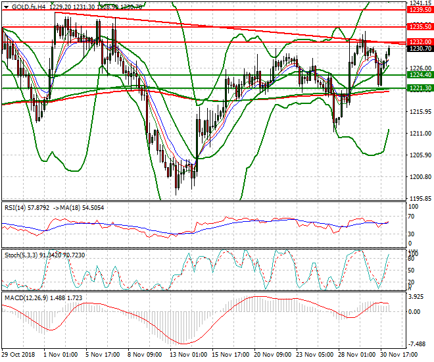Select the MA(18) 54.5054 label in RSI panel
434x362 pixels.
tap(78, 208)
